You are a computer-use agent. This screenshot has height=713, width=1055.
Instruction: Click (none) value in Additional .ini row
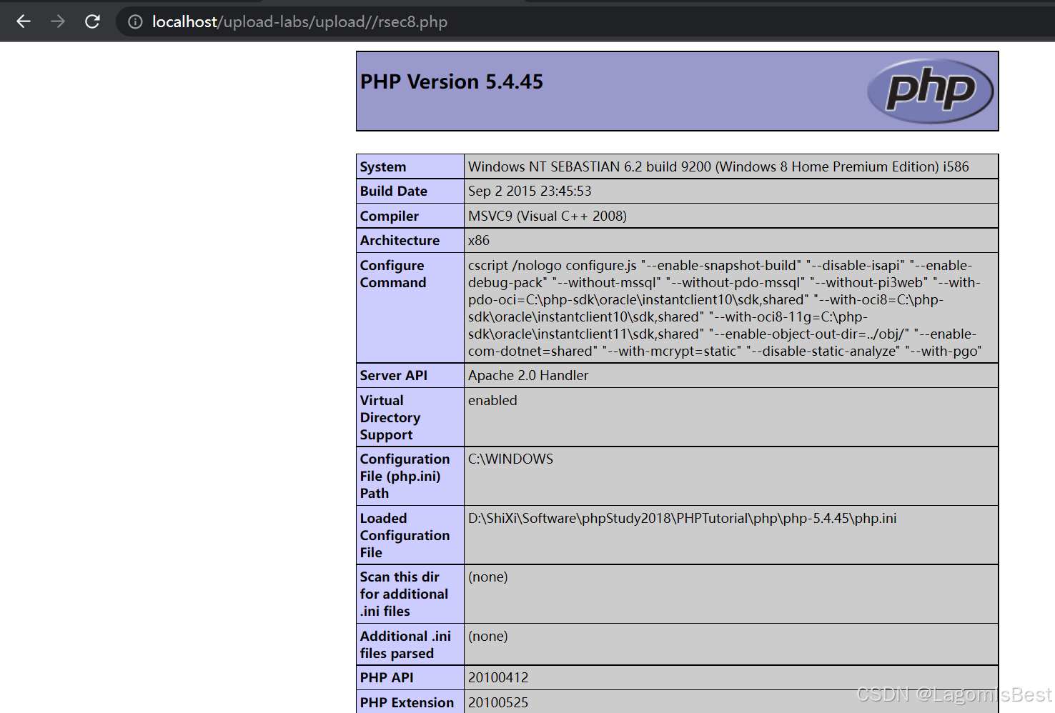point(488,636)
